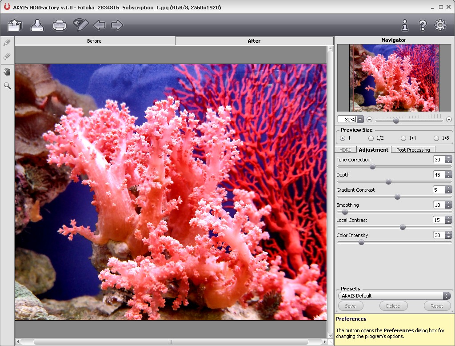Set Preview Size to 1/4
The width and height of the screenshot is (455, 346).
(403, 138)
